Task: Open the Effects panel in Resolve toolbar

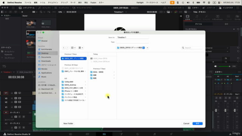Action: tap(45, 8)
